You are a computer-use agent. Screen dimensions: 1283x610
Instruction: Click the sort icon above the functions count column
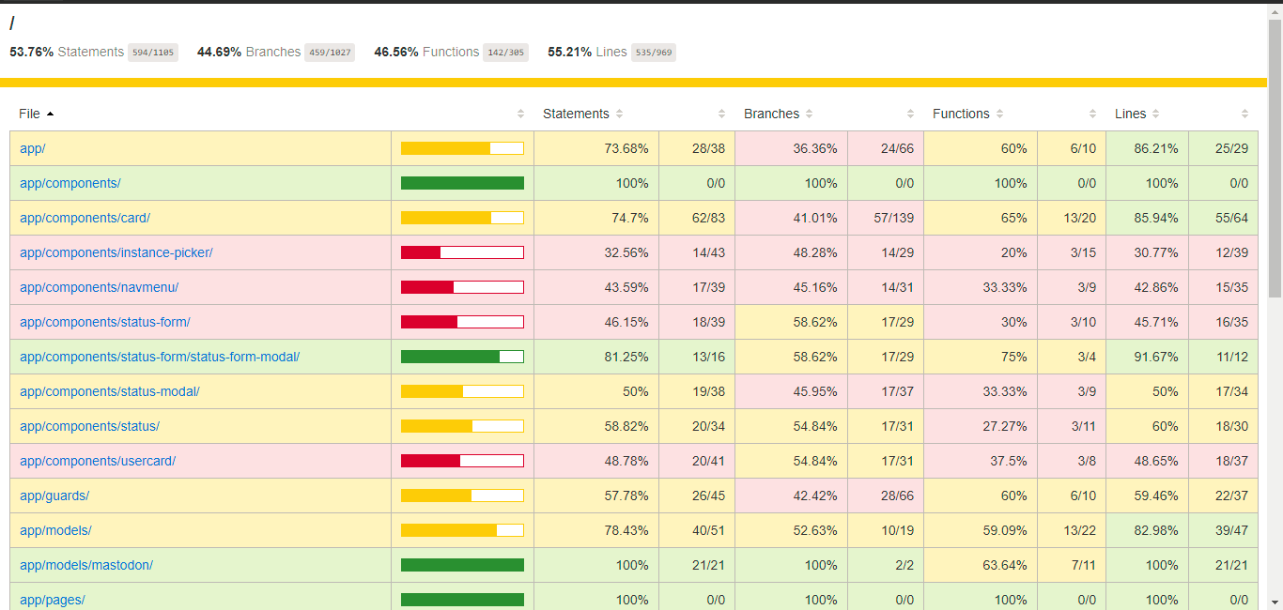(x=1092, y=114)
